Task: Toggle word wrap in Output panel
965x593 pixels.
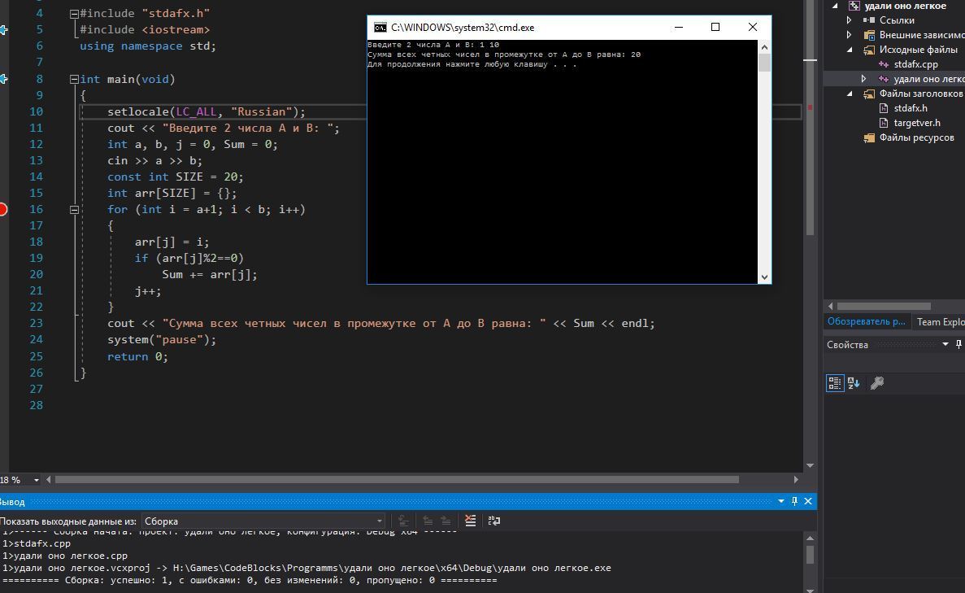Action: pos(493,521)
